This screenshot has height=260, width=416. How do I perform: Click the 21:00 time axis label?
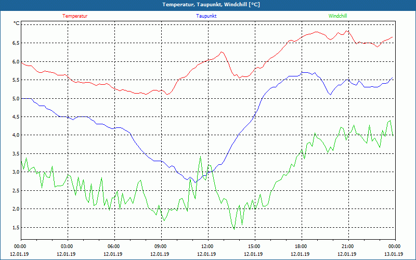point(348,246)
